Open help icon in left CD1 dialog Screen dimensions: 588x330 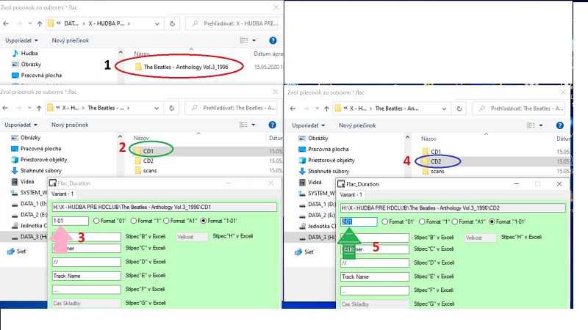coord(272,125)
